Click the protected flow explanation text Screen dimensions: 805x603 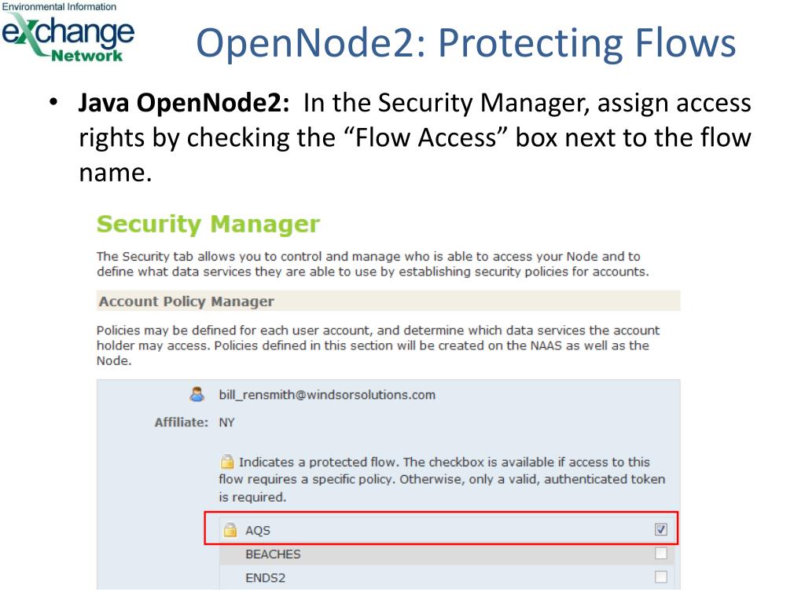442,479
